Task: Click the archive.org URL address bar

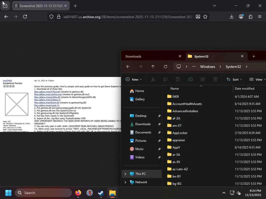Action: tap(128, 17)
